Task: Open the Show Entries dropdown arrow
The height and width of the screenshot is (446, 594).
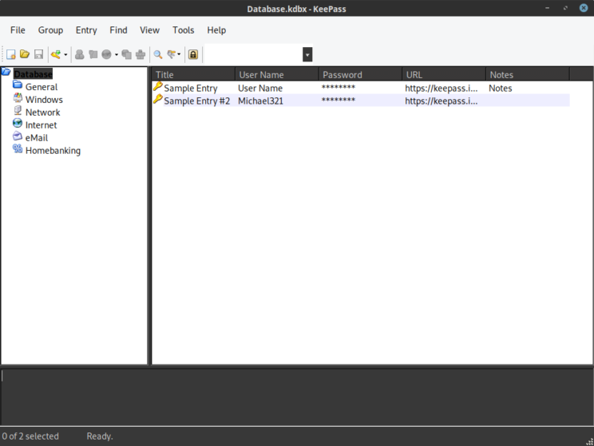Action: 179,55
